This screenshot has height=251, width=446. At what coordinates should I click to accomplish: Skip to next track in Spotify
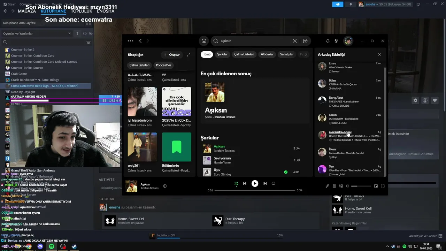(x=265, y=183)
